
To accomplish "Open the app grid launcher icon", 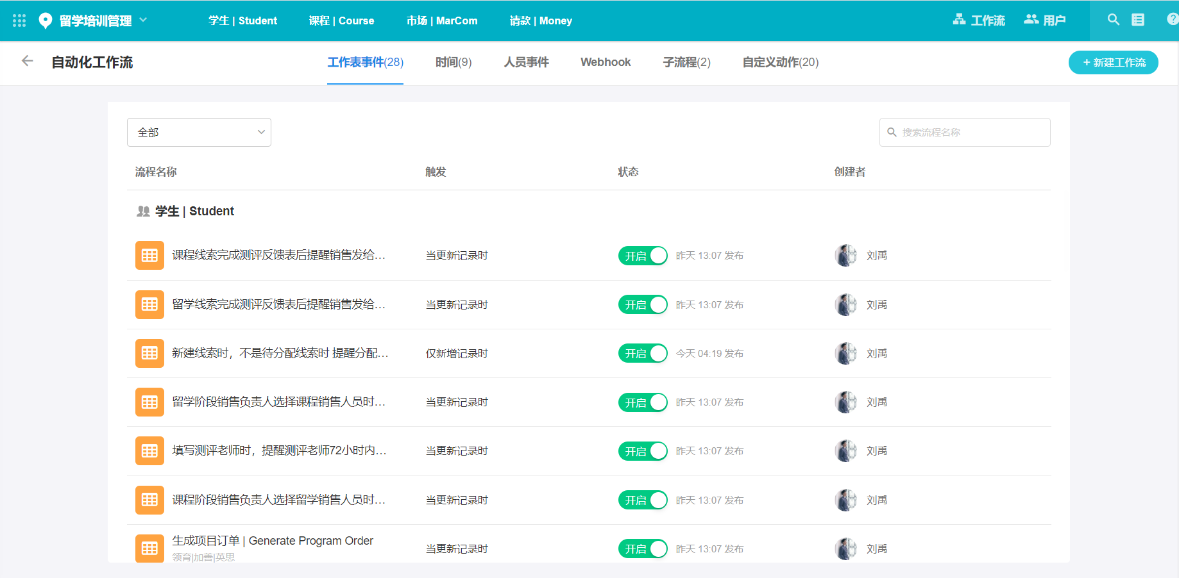I will 19,21.
